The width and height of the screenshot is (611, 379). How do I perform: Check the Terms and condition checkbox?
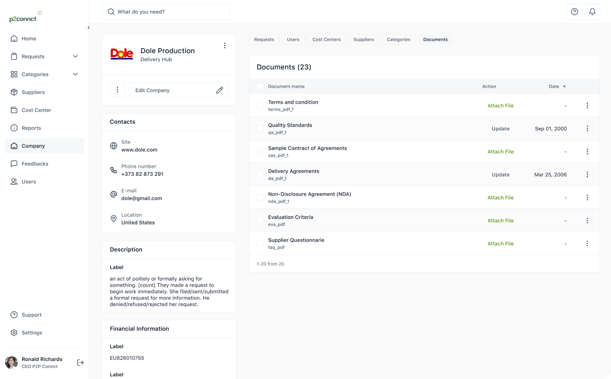[x=260, y=106]
